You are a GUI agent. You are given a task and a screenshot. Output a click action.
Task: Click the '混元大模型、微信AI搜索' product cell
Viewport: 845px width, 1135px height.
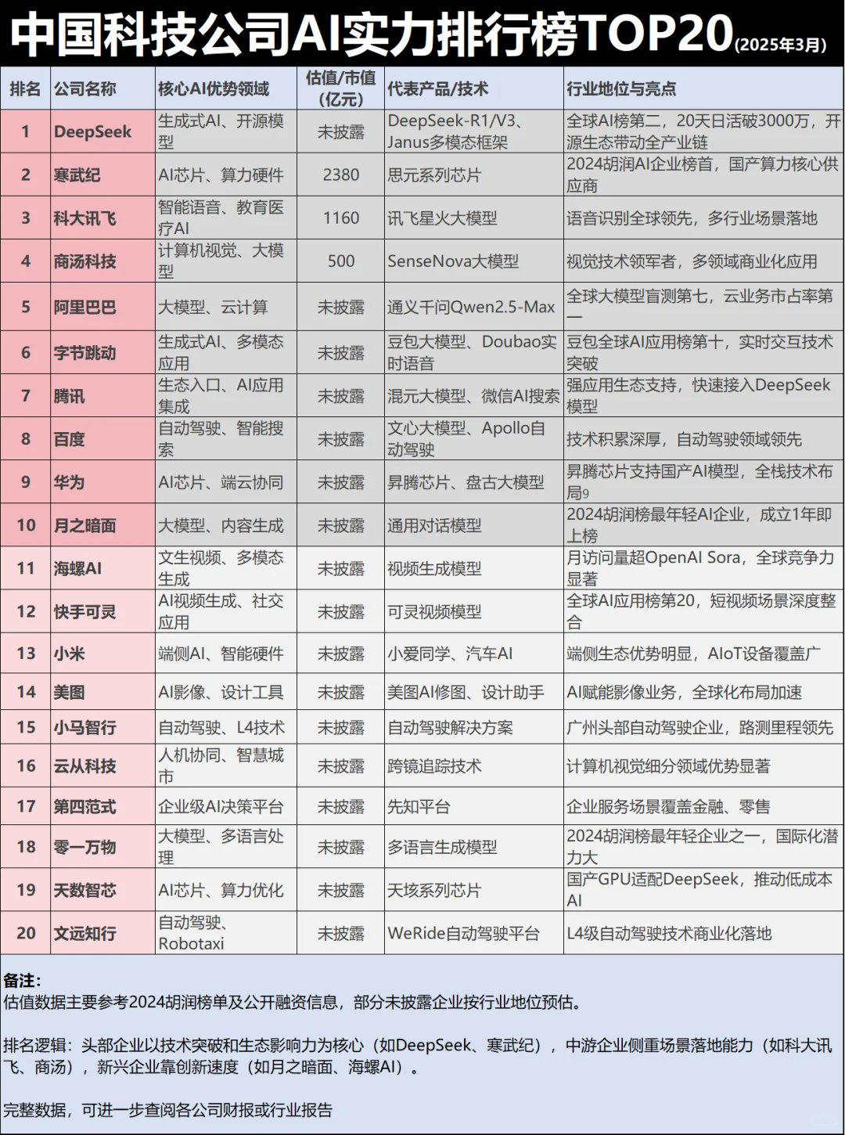coord(473,397)
